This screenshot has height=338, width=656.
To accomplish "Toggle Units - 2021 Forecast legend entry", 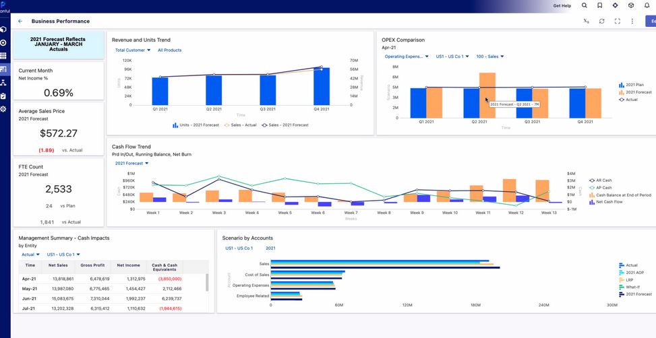I will click(196, 125).
